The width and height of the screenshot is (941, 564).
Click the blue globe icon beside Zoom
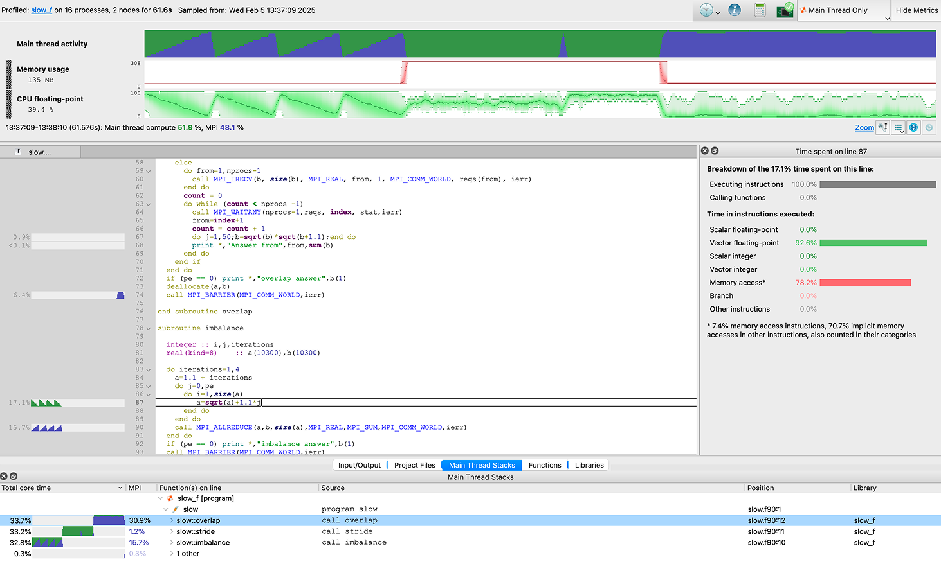click(913, 127)
